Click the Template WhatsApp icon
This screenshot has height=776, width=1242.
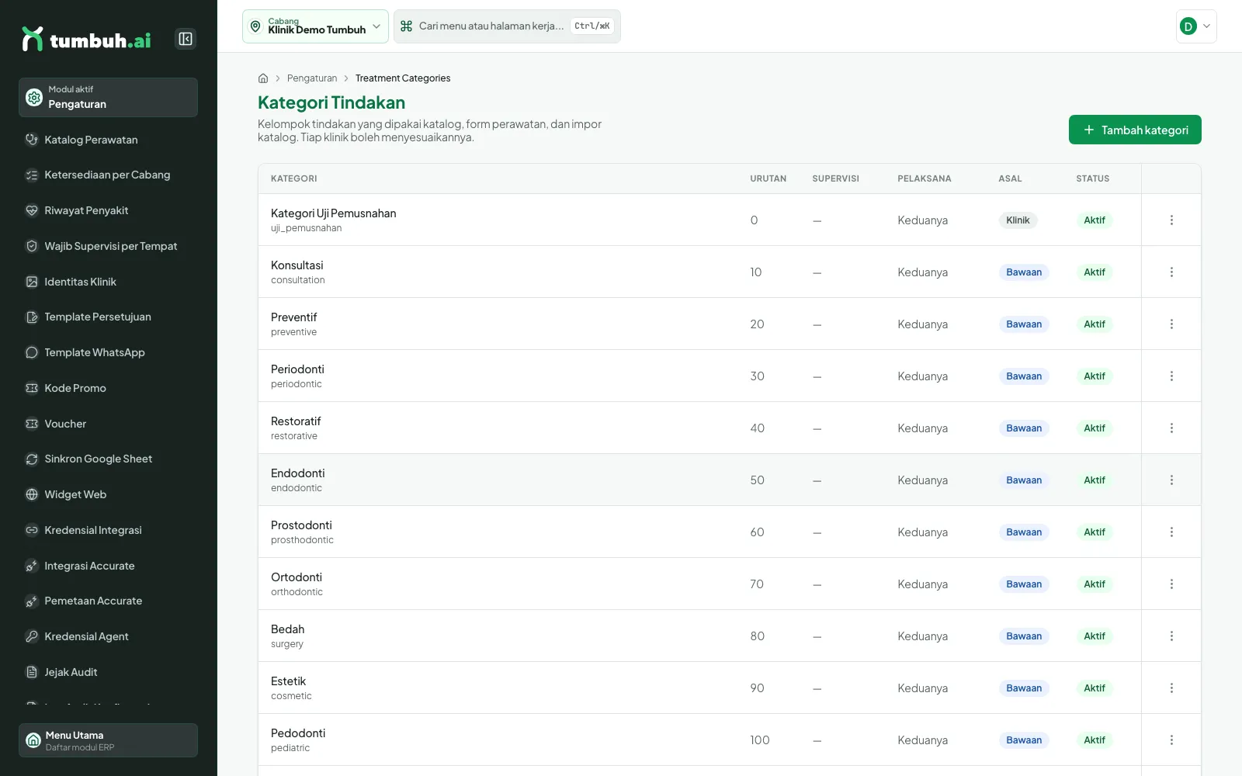point(32,352)
